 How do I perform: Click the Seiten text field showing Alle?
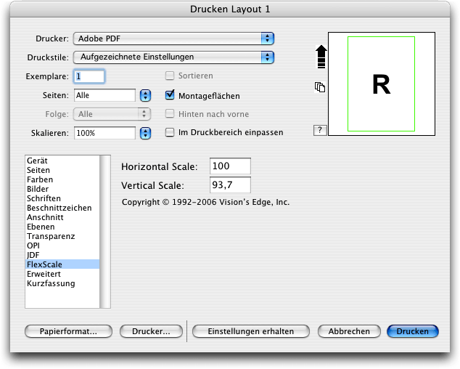tap(104, 95)
